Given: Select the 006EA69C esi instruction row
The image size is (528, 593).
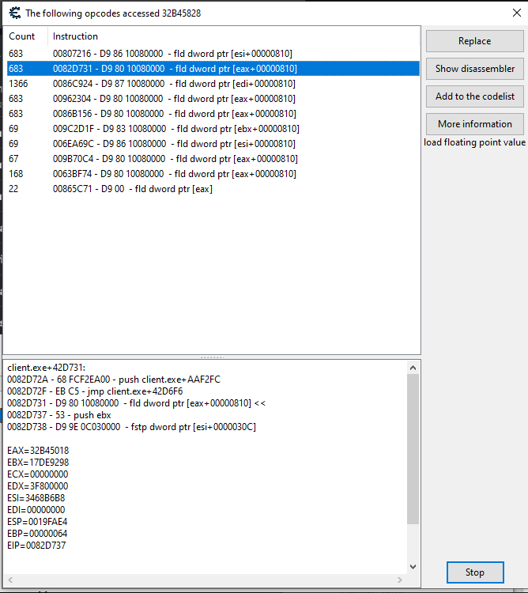Looking at the screenshot, I should [x=213, y=144].
